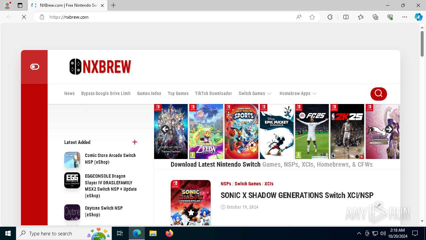Toggle Edge split screen icon

point(346,17)
